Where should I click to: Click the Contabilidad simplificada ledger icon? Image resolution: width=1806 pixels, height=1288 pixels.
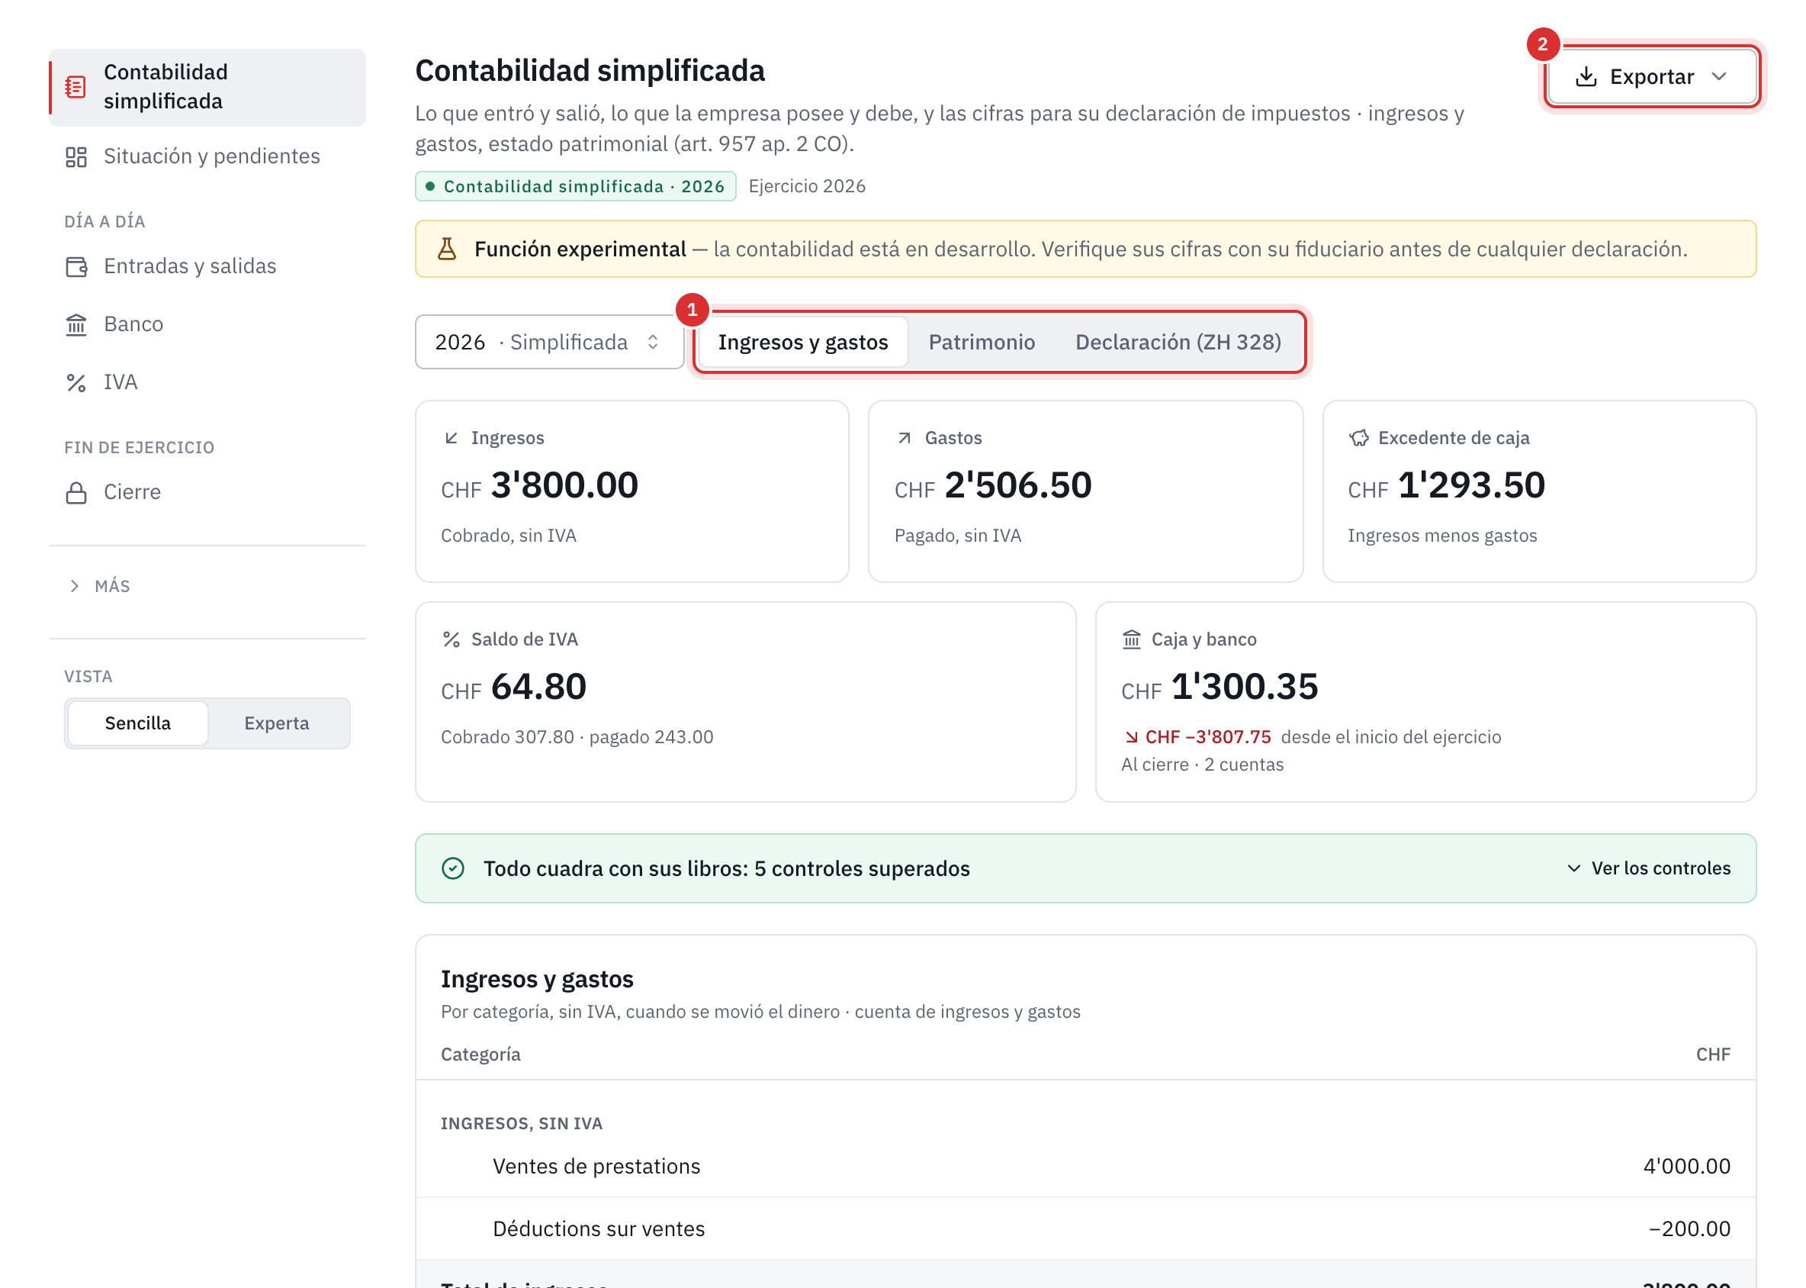pyautogui.click(x=76, y=86)
